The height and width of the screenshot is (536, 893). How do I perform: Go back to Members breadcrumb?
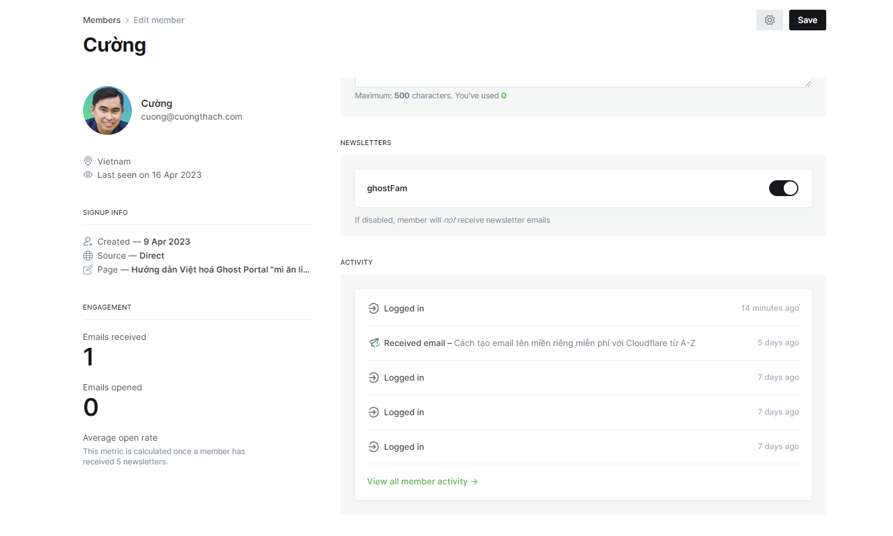pos(101,20)
